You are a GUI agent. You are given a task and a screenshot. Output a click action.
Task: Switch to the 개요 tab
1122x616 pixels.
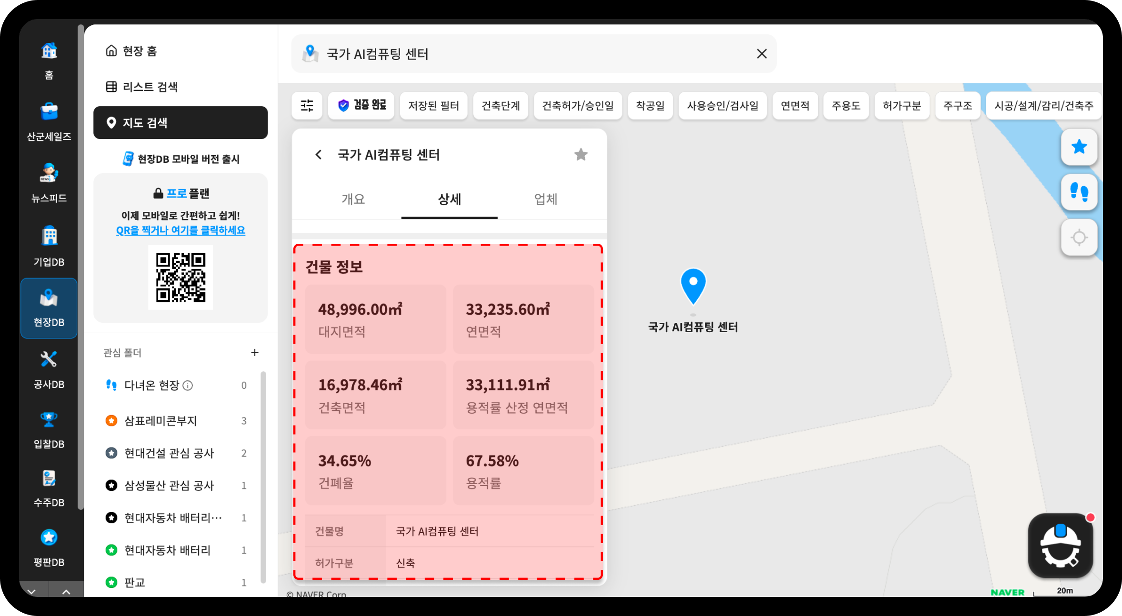(353, 199)
